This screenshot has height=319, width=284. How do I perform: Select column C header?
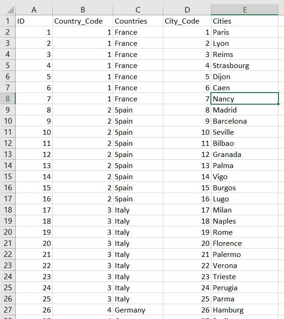[138, 10]
